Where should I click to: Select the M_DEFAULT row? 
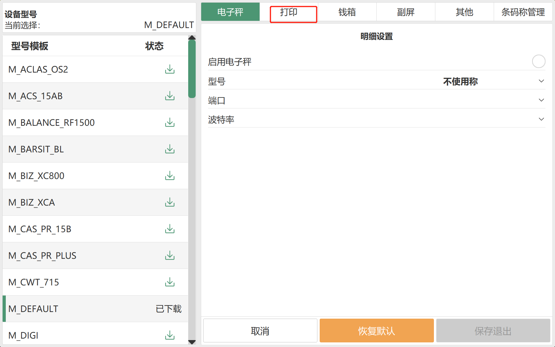(95, 309)
